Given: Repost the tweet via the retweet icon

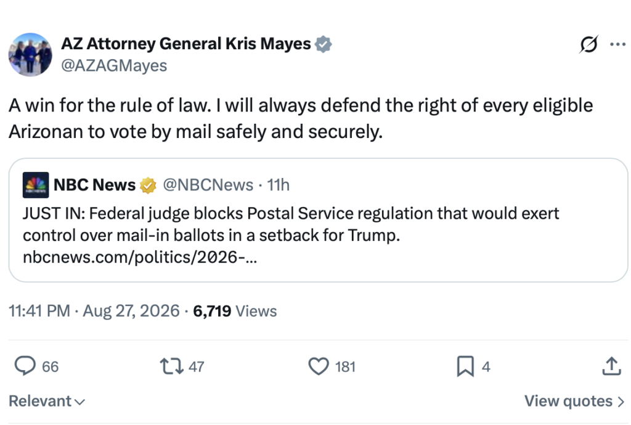Looking at the screenshot, I should [x=172, y=366].
